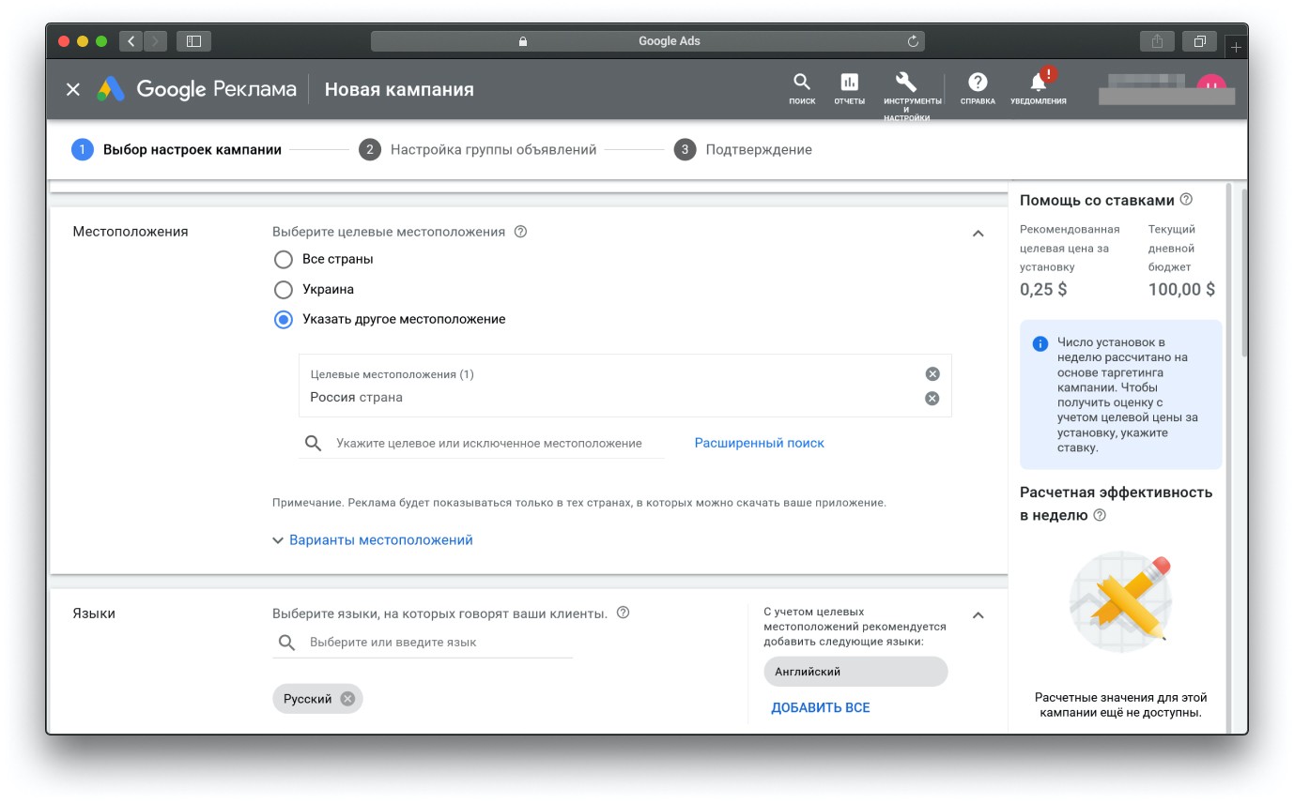Remove the Русский language chip
Image resolution: width=1294 pixels, height=803 pixels.
click(x=347, y=699)
